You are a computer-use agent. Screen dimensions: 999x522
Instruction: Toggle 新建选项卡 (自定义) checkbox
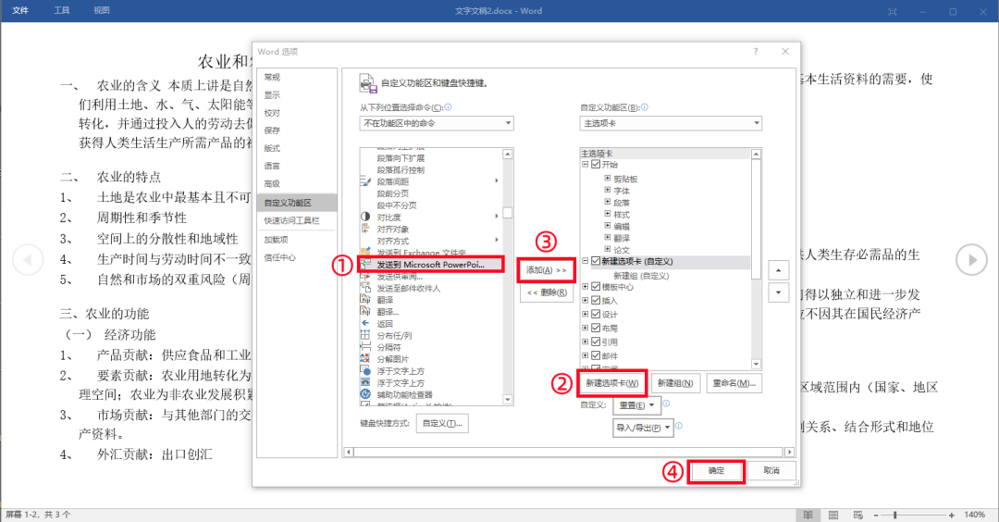596,261
